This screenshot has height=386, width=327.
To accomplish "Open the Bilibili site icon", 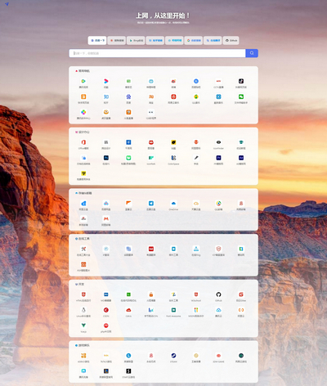I will point(151,81).
